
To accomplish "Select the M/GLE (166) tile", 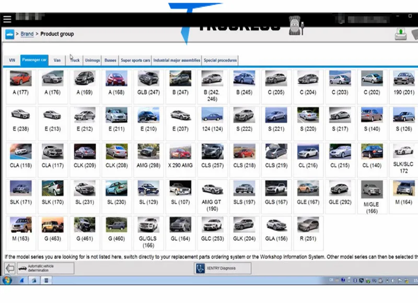I will [372, 196].
